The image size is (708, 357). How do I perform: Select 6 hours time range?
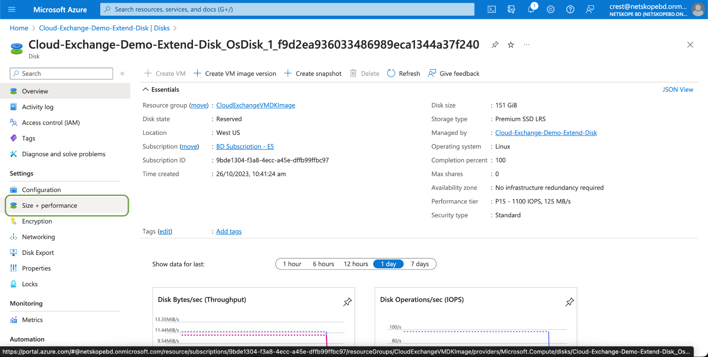(323, 264)
